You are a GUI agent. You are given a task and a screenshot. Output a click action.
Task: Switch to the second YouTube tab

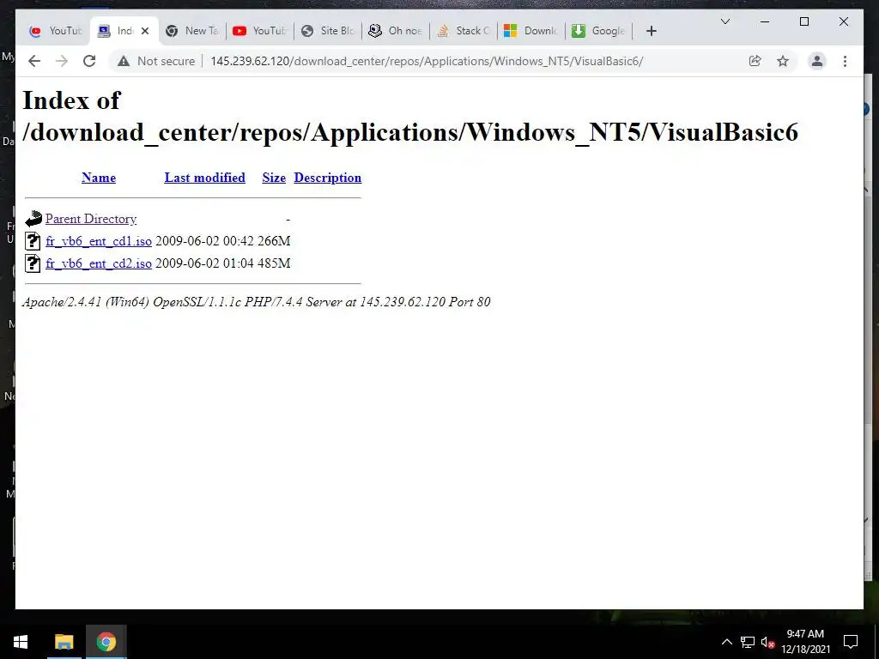[x=259, y=31]
